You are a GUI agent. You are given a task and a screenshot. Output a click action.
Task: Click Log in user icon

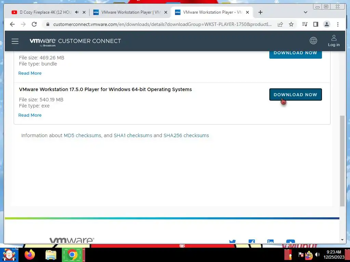(x=334, y=41)
